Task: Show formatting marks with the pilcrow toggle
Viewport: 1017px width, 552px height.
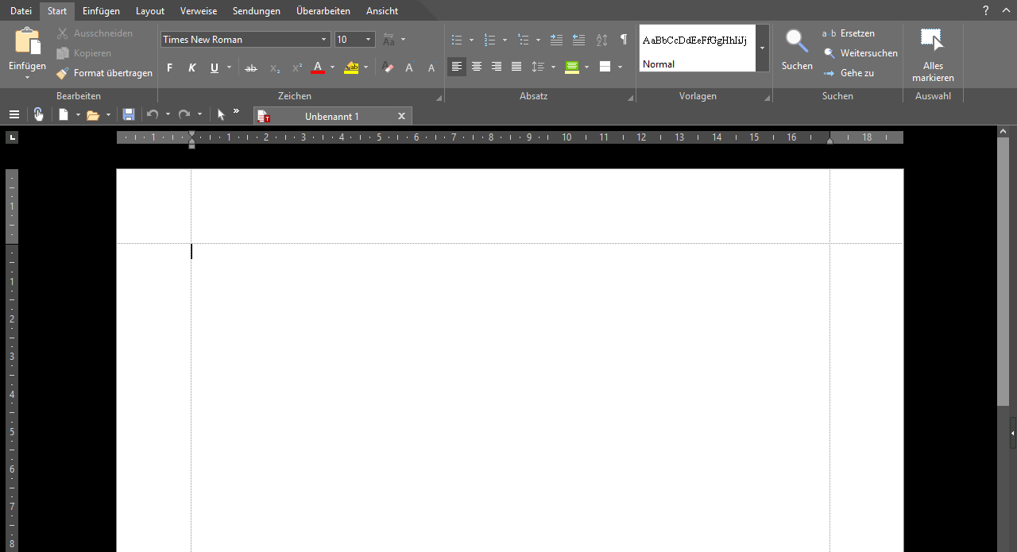Action: (624, 40)
